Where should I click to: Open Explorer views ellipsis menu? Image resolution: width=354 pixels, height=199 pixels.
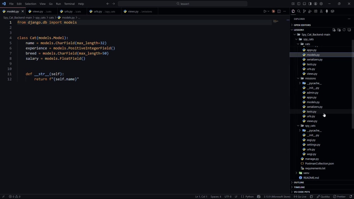[x=349, y=19]
